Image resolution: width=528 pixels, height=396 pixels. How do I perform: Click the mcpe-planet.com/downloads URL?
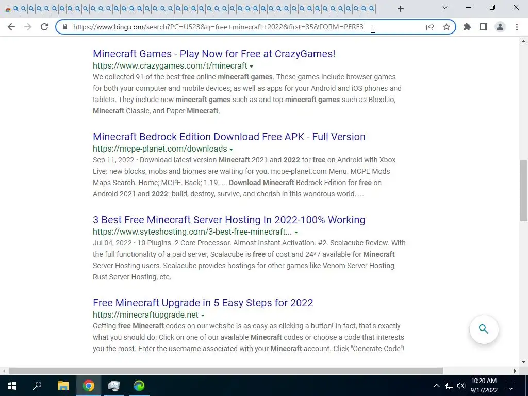[x=160, y=148]
